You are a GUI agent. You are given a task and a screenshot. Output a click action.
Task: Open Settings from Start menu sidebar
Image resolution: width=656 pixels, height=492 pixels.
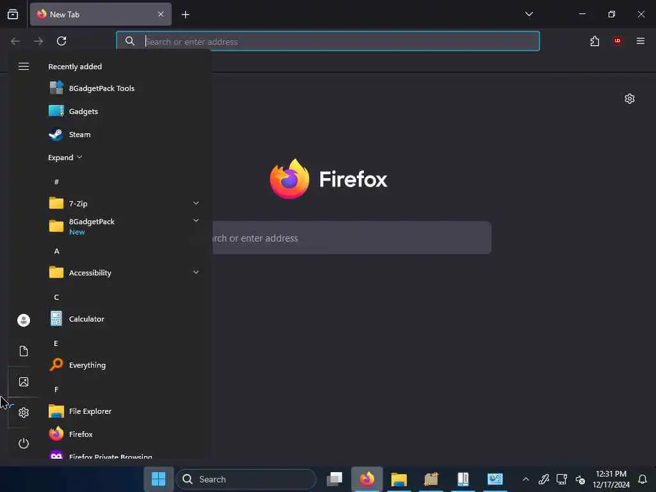point(24,413)
